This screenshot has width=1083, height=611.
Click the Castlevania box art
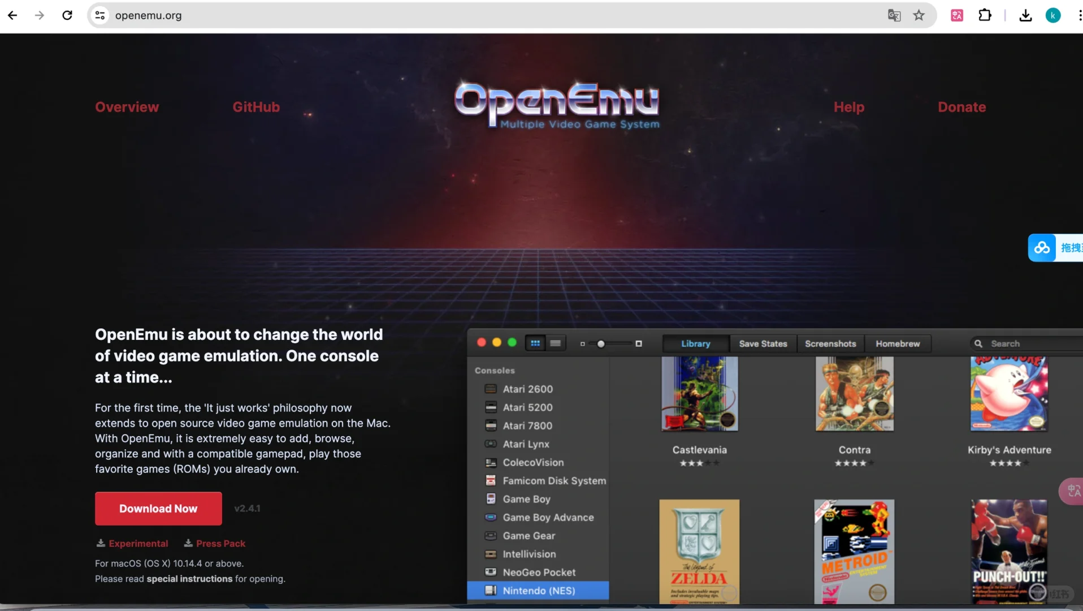(699, 394)
